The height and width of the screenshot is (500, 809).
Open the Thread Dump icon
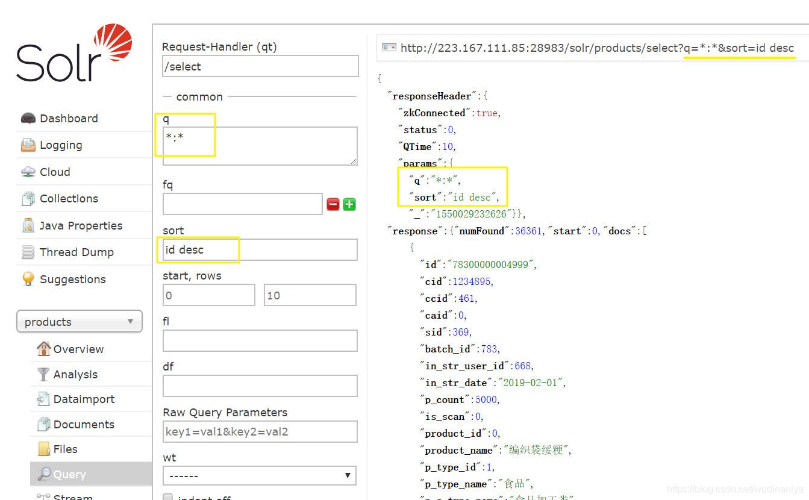pos(28,252)
